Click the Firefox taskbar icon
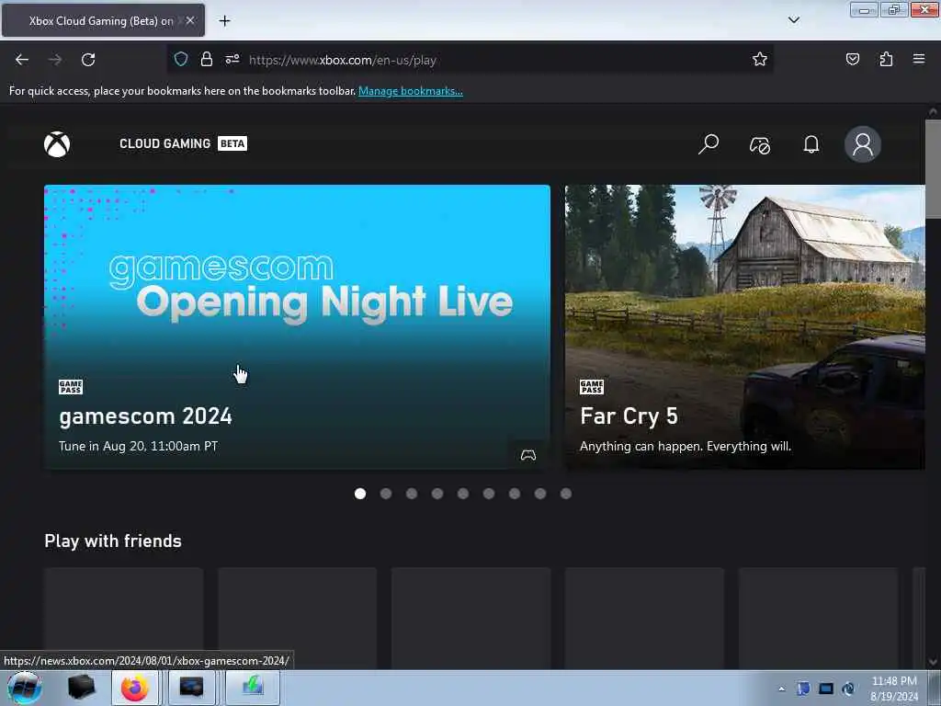Viewport: 941px width, 706px height. click(x=135, y=688)
